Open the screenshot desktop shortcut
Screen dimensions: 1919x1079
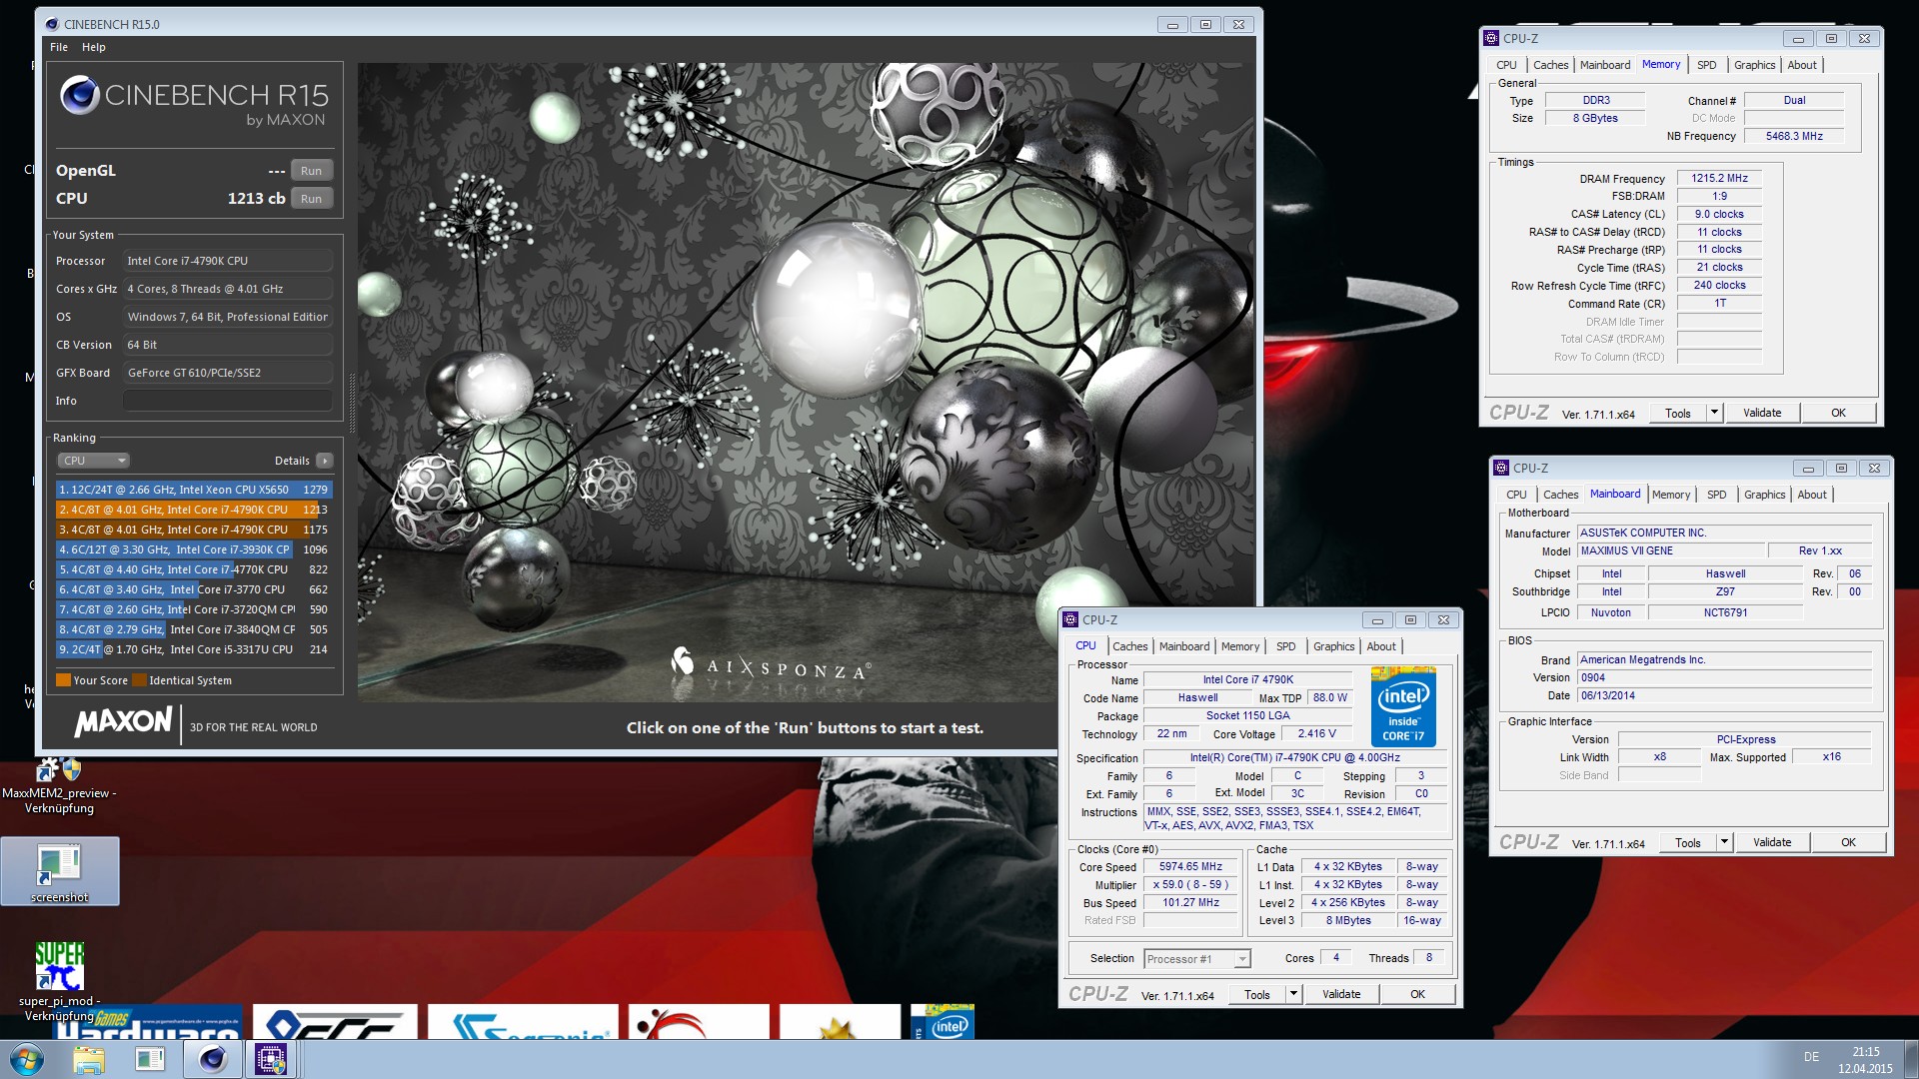coord(60,871)
